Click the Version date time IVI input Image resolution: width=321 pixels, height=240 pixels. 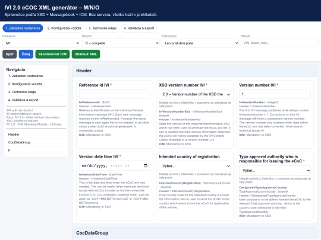115,166
